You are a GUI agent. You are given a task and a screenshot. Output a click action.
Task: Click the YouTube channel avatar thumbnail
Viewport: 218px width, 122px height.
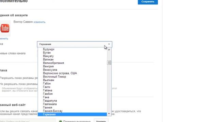[x=5, y=28]
